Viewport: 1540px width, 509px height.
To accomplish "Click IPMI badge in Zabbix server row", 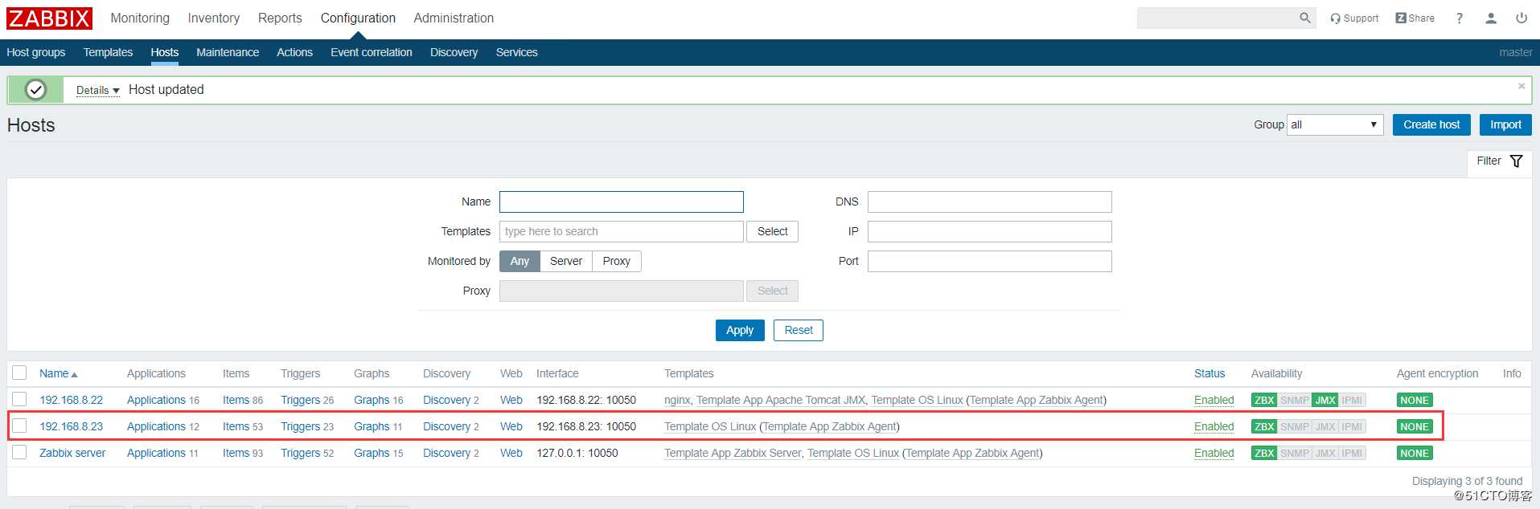I will point(1352,453).
